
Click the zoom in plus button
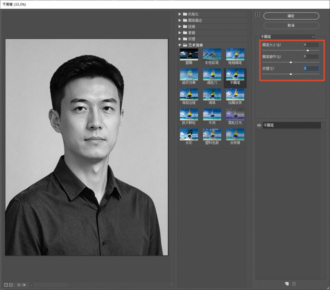click(11, 285)
